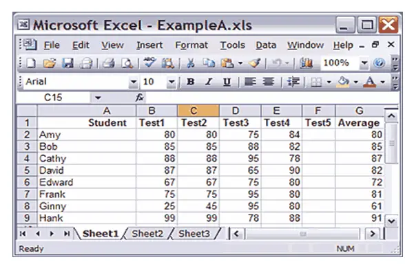
Task: Open the Fill Color palette arrow
Action: 355,82
